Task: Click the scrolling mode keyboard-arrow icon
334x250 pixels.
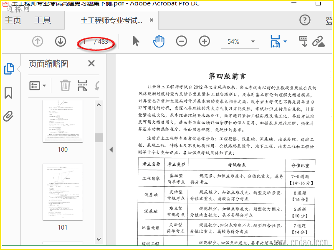Action: point(303,41)
